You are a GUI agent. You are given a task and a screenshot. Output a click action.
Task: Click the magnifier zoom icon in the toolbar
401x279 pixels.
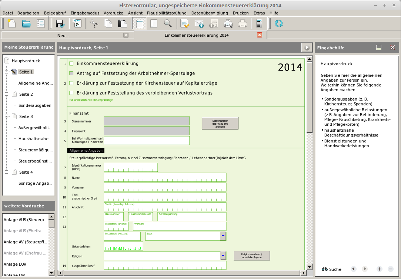[x=168, y=24]
